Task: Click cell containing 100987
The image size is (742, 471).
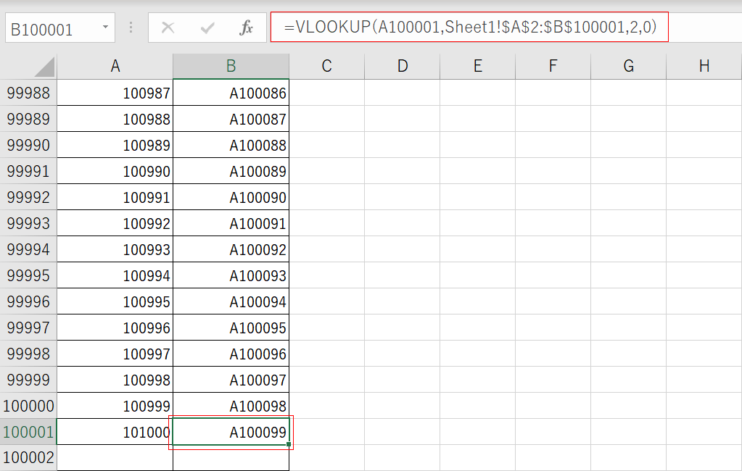Action: (x=115, y=93)
